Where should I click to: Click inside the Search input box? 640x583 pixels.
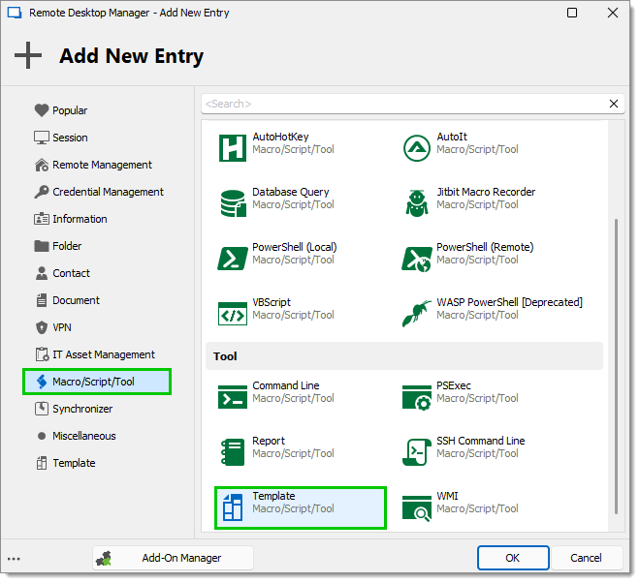coord(404,104)
